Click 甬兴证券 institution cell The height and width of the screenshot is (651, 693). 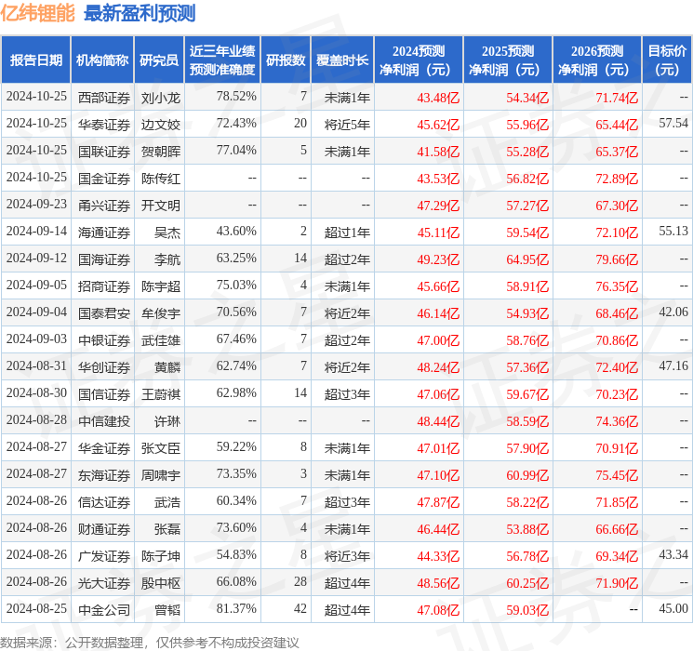(104, 206)
